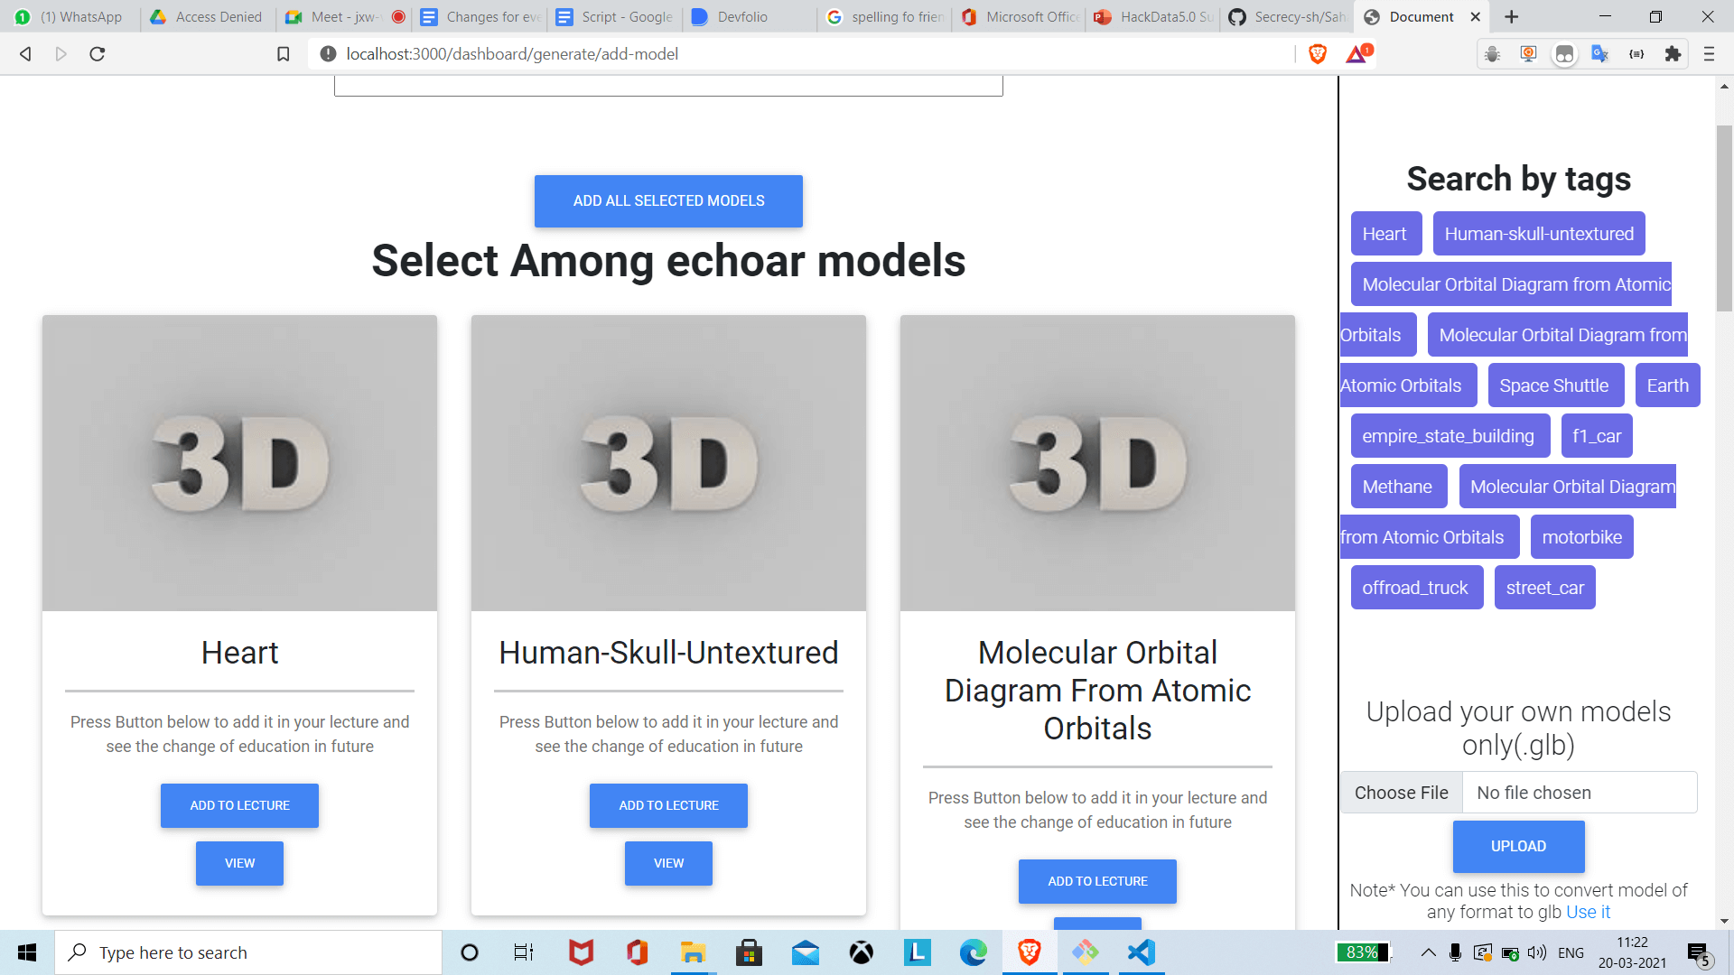Viewport: 1734px width, 975px height.
Task: Click the bookmark icon in address bar
Action: 283,54
